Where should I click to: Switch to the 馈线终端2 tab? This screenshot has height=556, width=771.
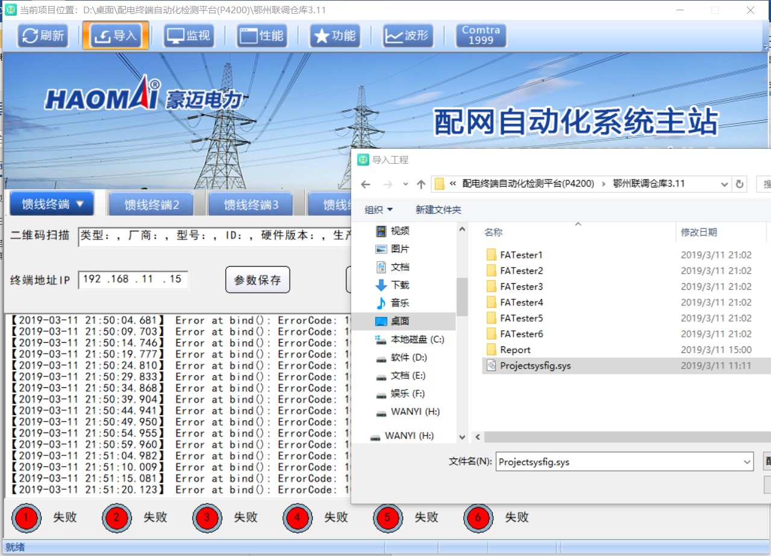tap(152, 205)
